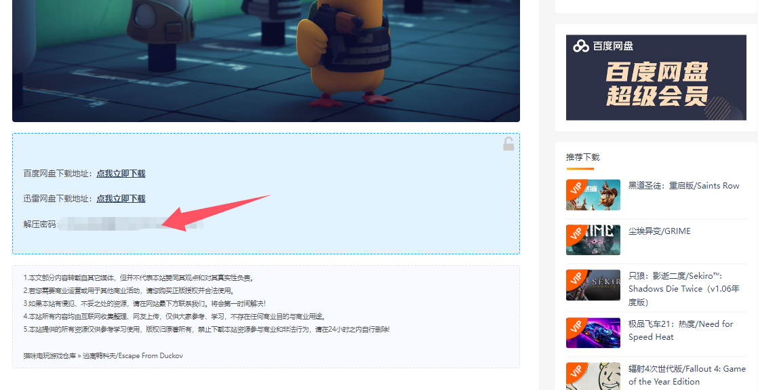Open the Xunlei Netdisk download link
758x390 pixels.
[121, 199]
